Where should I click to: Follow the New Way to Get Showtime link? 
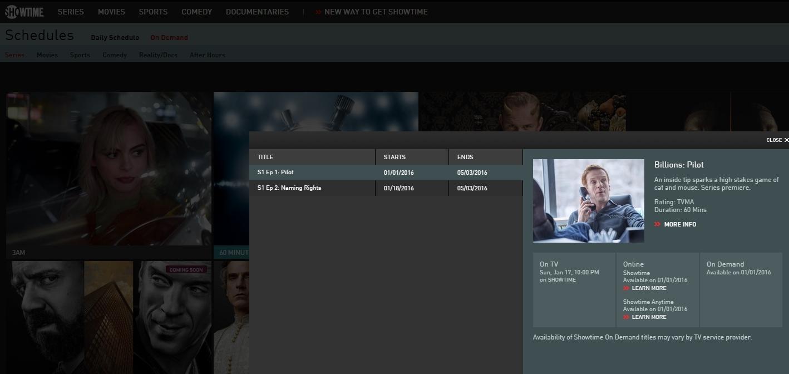tap(372, 12)
